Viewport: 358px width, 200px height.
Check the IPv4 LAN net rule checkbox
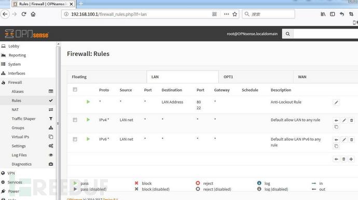[75, 120]
